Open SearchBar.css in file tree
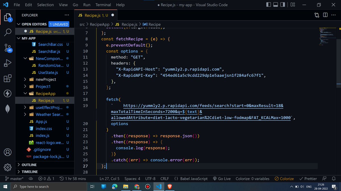Viewport: 341px width, 191px height. tap(50, 44)
